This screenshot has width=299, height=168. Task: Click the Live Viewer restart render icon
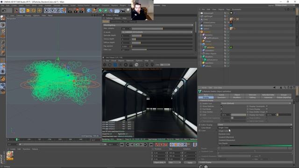point(110,65)
